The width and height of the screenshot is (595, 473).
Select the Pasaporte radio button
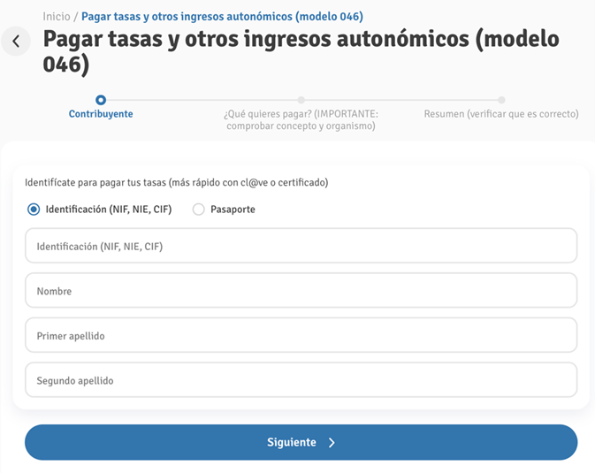pyautogui.click(x=199, y=210)
